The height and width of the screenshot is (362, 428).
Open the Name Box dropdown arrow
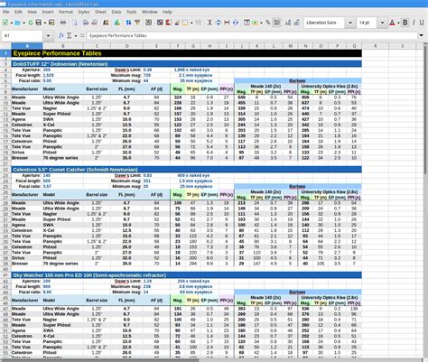point(48,36)
